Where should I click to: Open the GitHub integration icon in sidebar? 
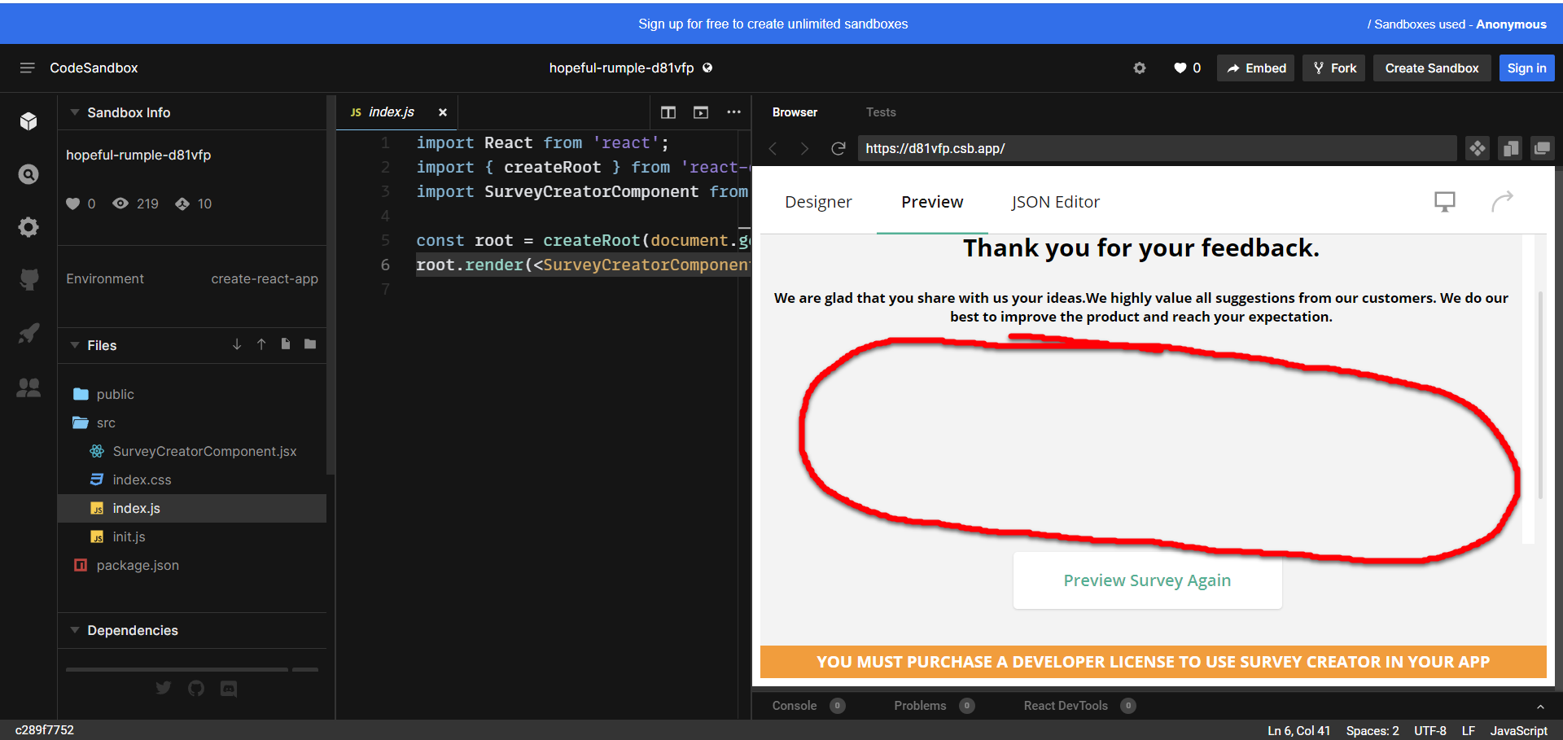(28, 278)
